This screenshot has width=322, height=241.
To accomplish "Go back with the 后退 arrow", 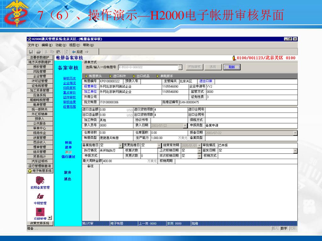I will (x=77, y=52).
